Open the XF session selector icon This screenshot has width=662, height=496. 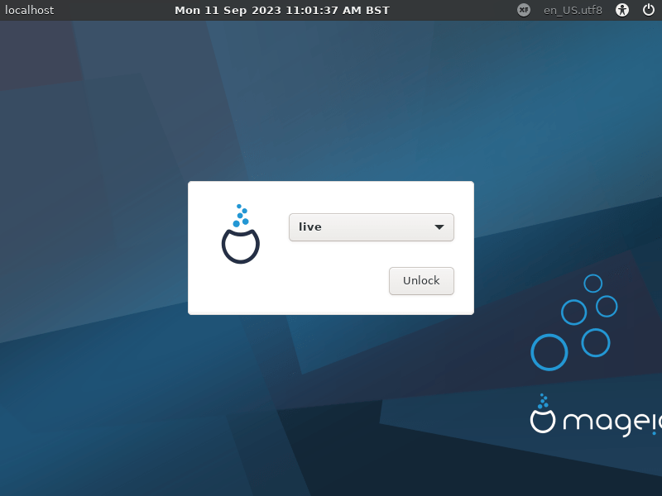[x=524, y=10]
